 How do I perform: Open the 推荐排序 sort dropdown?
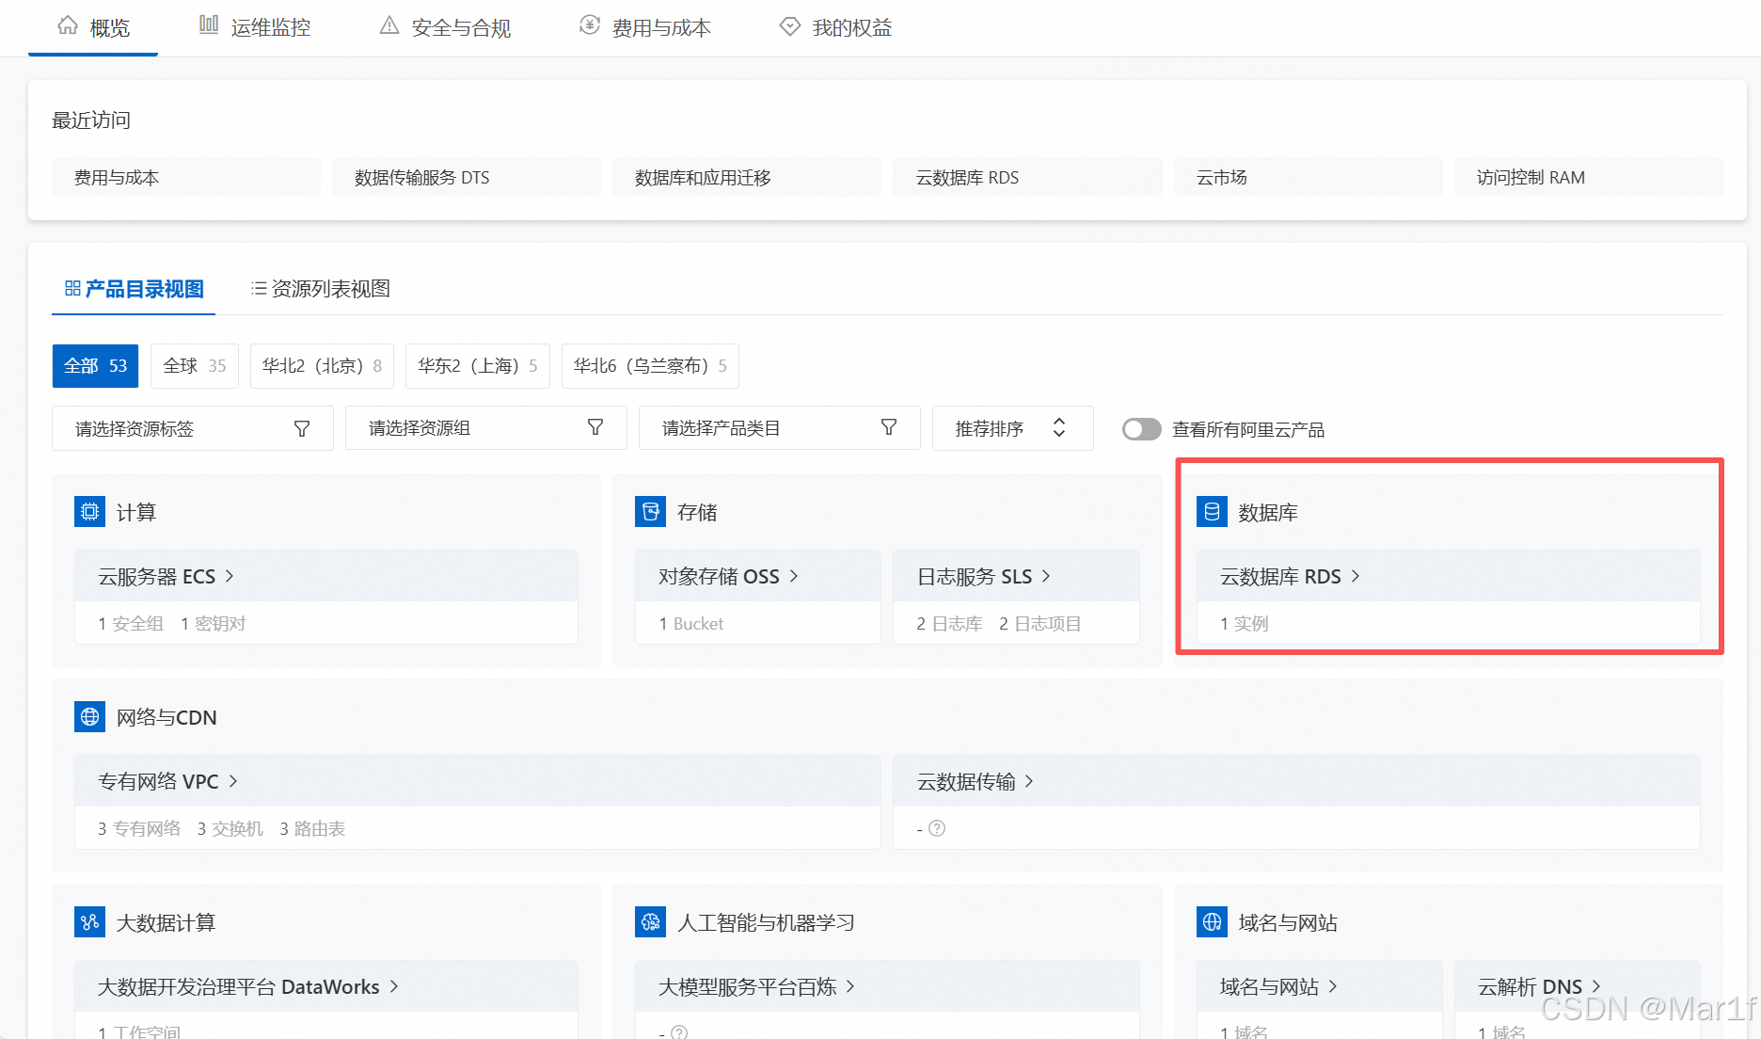1013,428
